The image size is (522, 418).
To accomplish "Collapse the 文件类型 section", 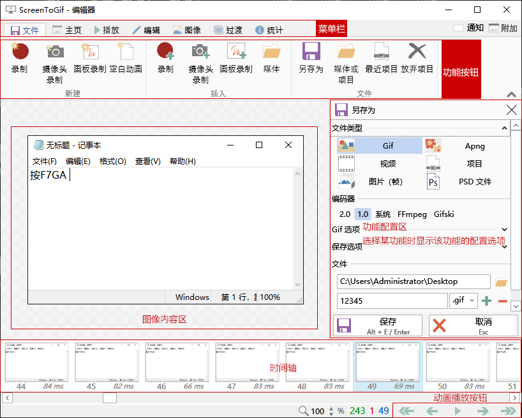I will [x=504, y=128].
